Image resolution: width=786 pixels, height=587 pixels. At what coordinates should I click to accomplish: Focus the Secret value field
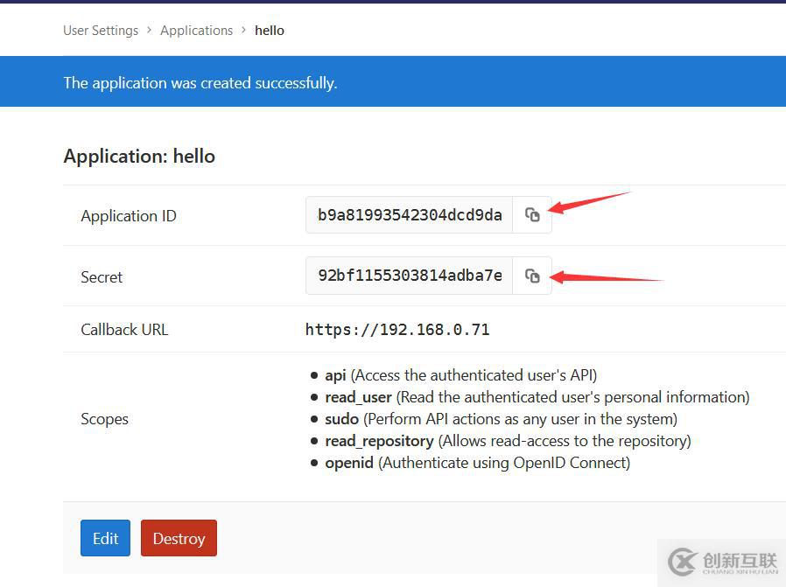click(410, 276)
